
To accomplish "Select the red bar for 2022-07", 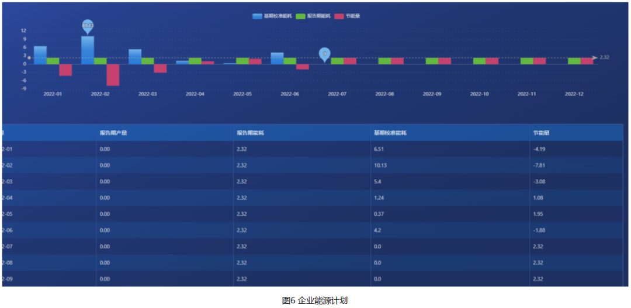I will [350, 61].
